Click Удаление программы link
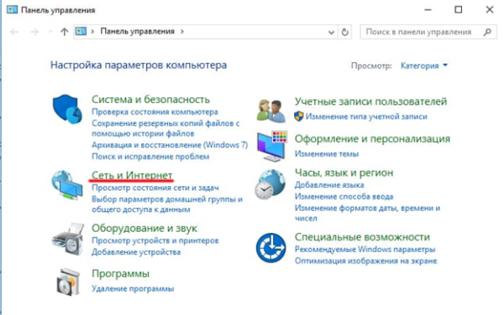 pyautogui.click(x=133, y=288)
